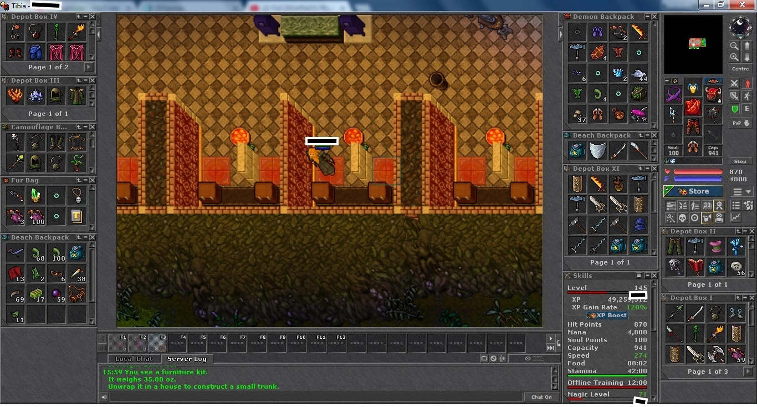Click the green stamina progress bar
The image size is (757, 407).
(x=607, y=376)
